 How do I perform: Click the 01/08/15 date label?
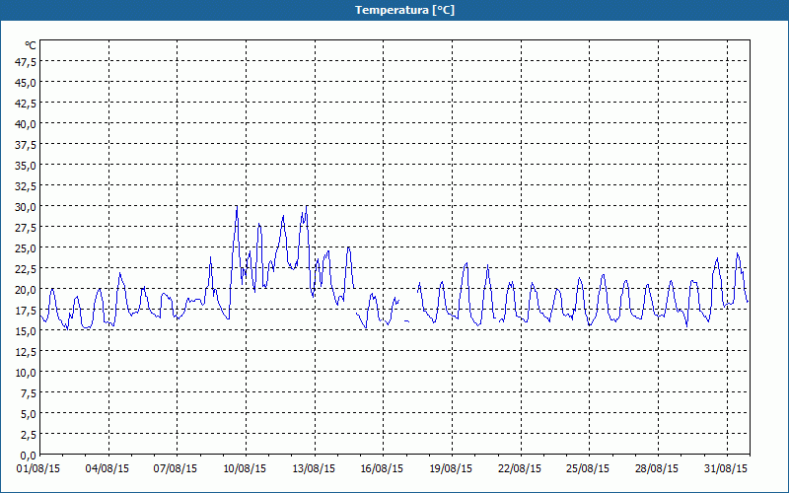coord(38,469)
